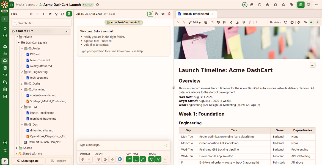Expand the 02_Design folder

pyautogui.click(x=22, y=84)
